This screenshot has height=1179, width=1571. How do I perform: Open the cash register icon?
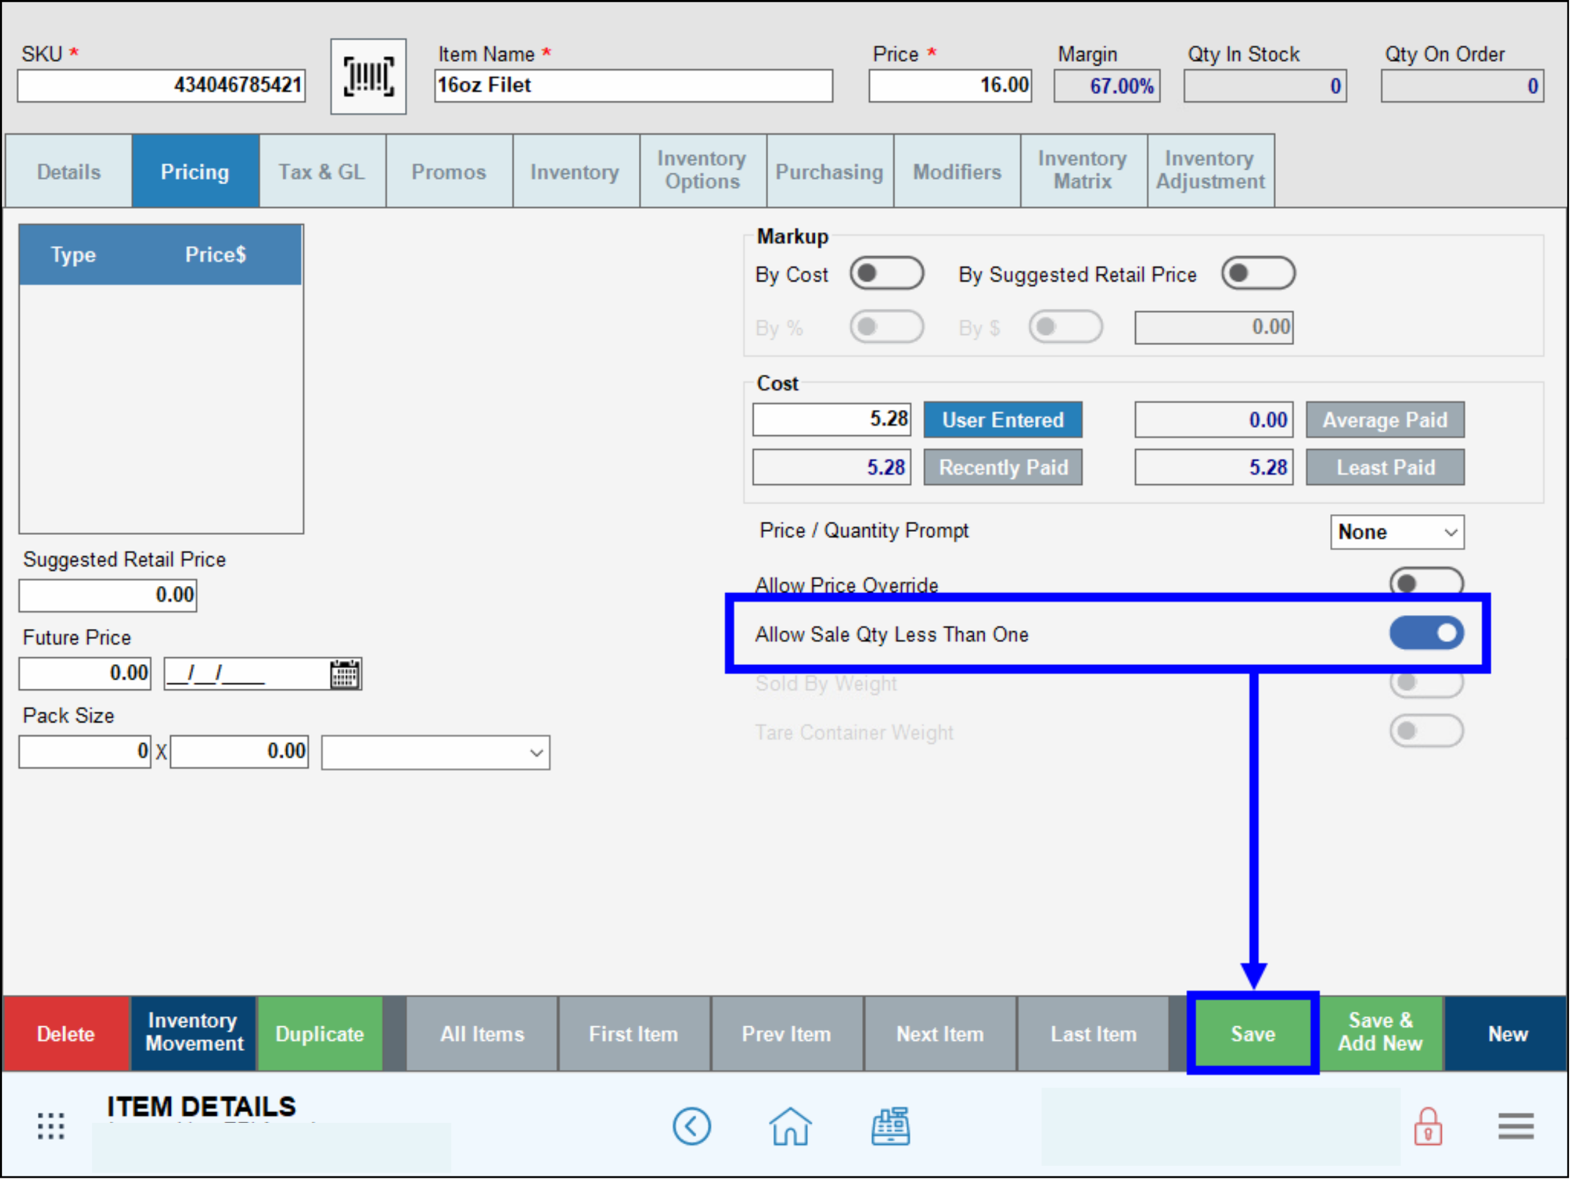890,1127
